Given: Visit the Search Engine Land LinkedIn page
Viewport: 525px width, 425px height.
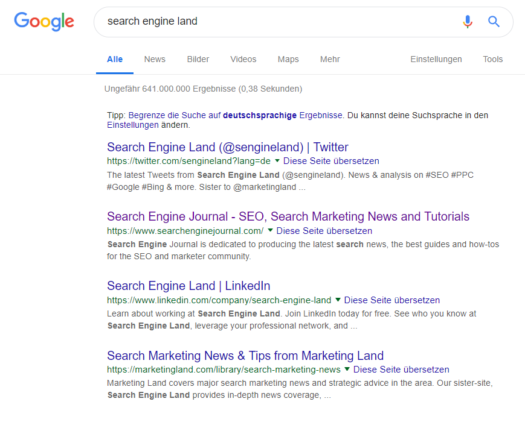Looking at the screenshot, I should click(188, 285).
